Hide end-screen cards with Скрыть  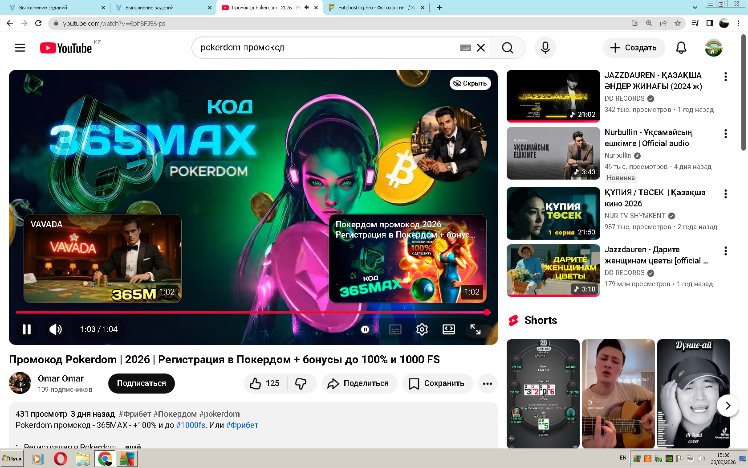(470, 83)
